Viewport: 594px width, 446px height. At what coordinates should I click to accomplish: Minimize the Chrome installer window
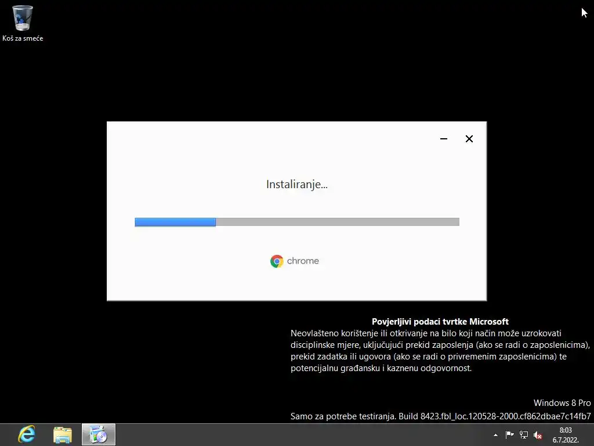tap(444, 139)
